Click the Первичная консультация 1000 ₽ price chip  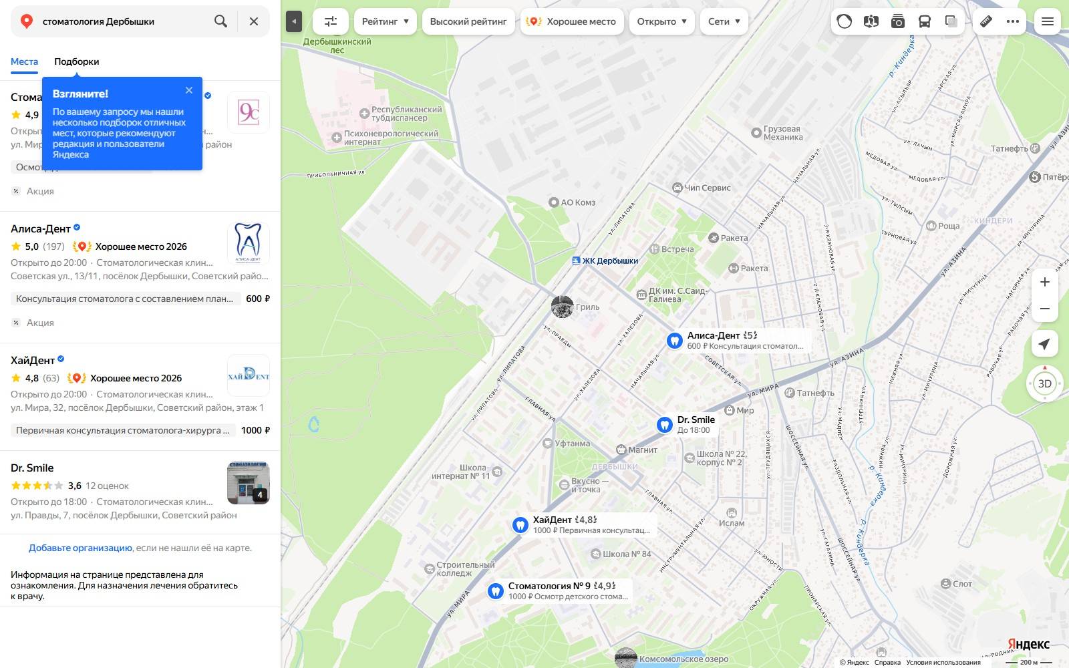pos(140,430)
